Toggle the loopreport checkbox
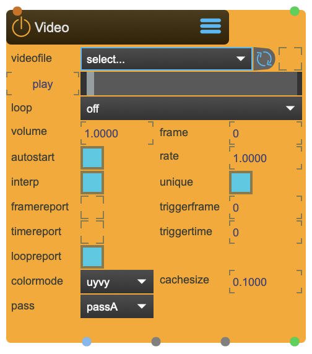This screenshot has height=354, width=312. 92,257
